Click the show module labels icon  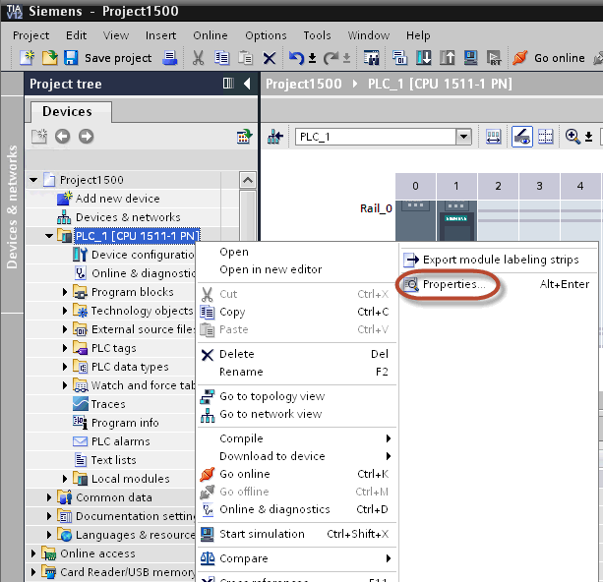pos(493,137)
